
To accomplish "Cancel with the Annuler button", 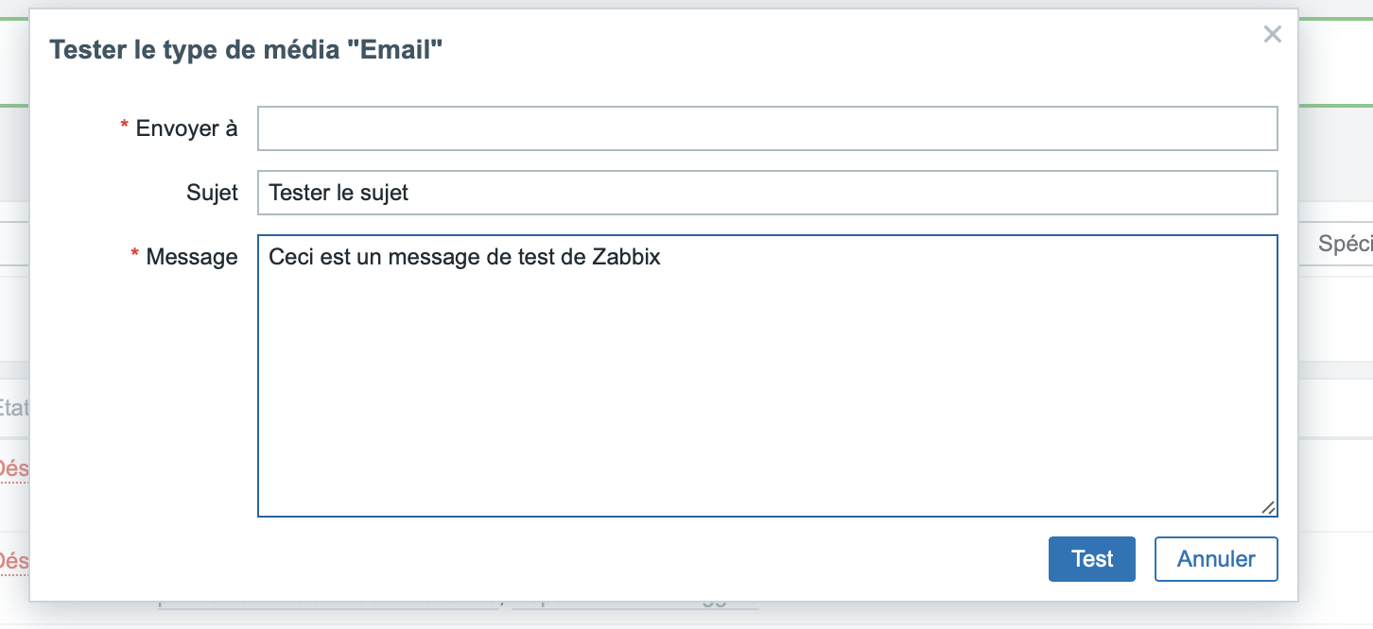I will tap(1215, 559).
